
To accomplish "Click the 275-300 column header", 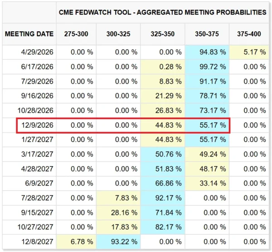I will click(76, 33).
